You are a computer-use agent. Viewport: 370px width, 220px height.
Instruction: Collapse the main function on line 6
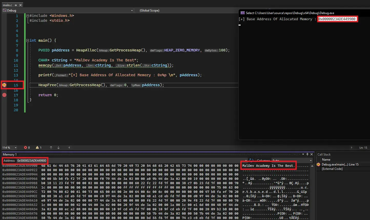[x=28, y=41]
